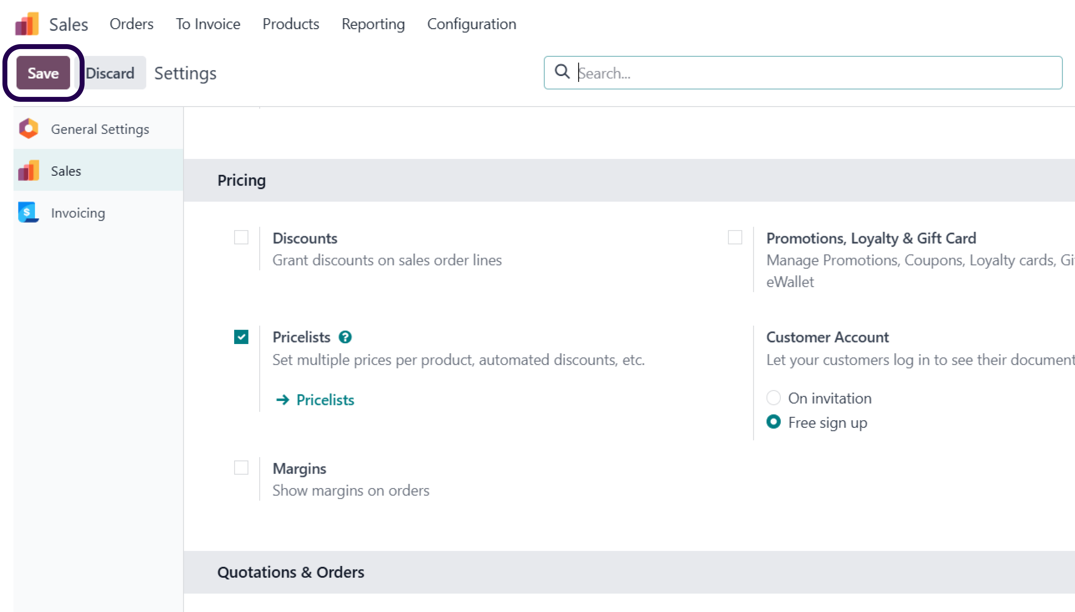Enable the Discounts checkbox
Image resolution: width=1075 pixels, height=612 pixels.
pos(241,238)
